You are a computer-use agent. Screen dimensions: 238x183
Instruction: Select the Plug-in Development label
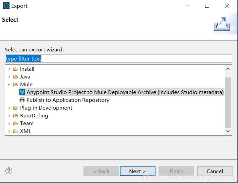(46, 108)
